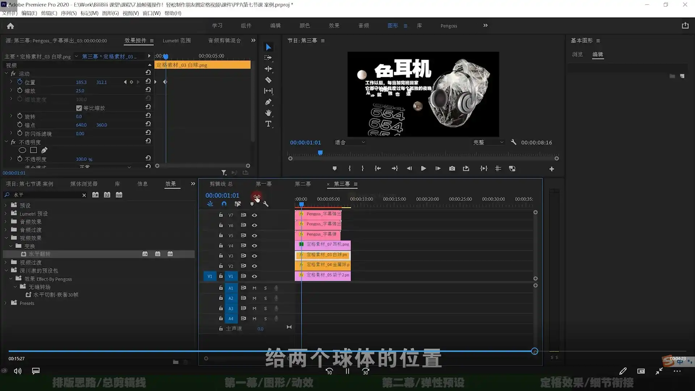Image resolution: width=695 pixels, height=391 pixels.
Task: Expand the 视频过渡 folder in Effects panel
Action: click(x=5, y=262)
